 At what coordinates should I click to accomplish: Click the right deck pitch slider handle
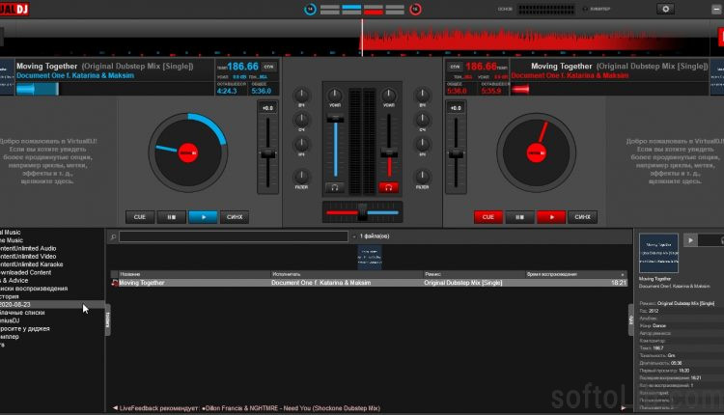456,154
